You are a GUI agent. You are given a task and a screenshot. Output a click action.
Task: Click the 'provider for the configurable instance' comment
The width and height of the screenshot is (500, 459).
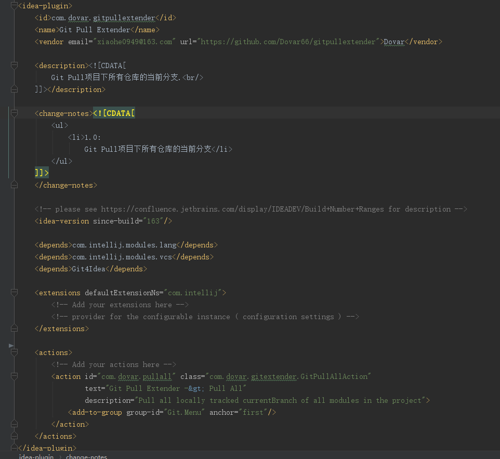(205, 317)
